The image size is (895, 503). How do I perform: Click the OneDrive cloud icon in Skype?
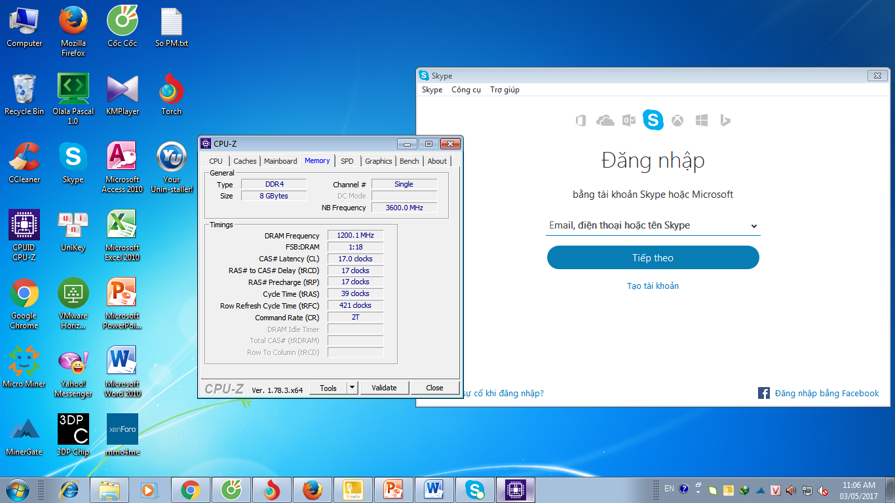[605, 121]
